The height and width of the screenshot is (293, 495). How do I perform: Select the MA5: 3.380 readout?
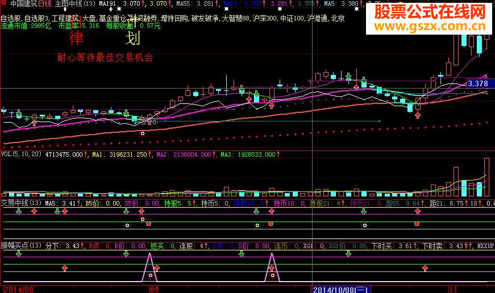(x=343, y=4)
